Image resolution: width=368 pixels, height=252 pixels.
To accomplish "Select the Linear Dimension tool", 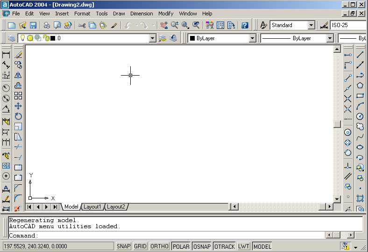I will (6, 55).
